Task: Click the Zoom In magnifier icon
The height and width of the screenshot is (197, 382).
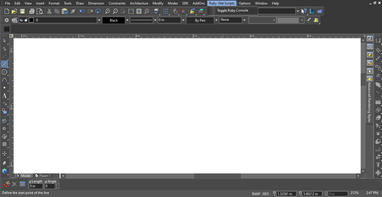Action: (x=107, y=11)
